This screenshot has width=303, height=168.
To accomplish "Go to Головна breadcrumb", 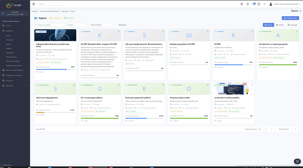I will [35, 11].
